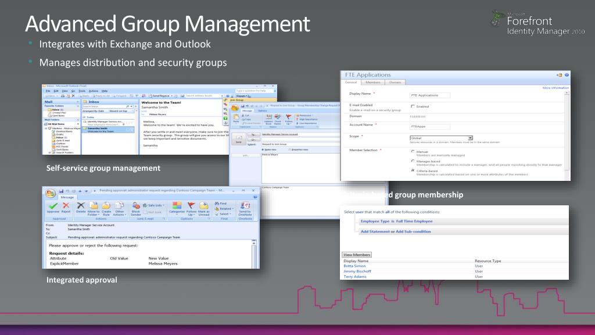Image resolution: width=595 pixels, height=335 pixels.
Task: Open the More information link
Action: pos(555,88)
